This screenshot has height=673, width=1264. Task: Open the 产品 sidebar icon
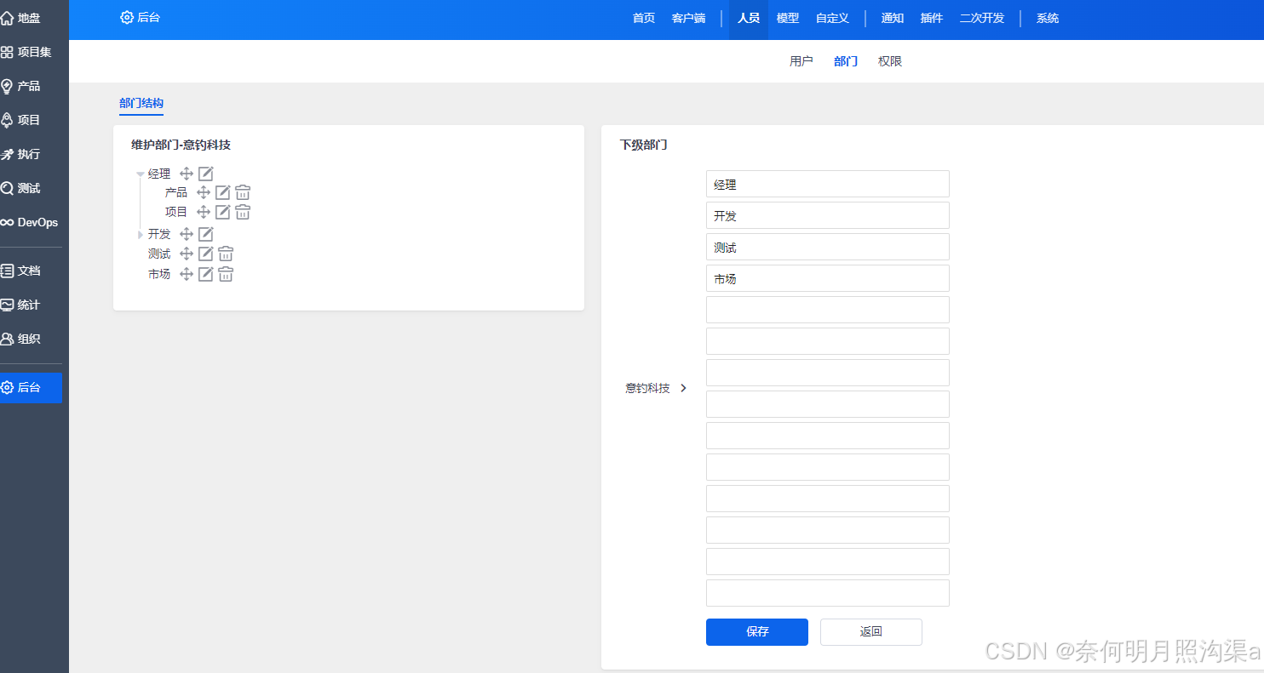[8, 86]
